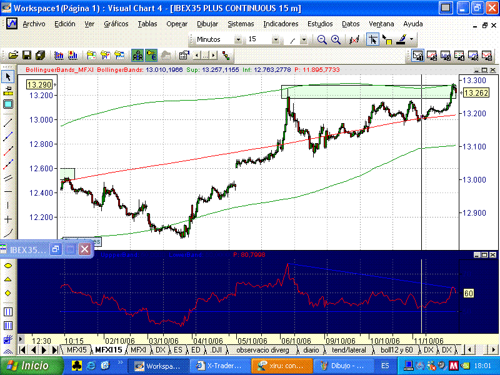
Task: Select the two vertical bars cycle tool
Action: 8,311
